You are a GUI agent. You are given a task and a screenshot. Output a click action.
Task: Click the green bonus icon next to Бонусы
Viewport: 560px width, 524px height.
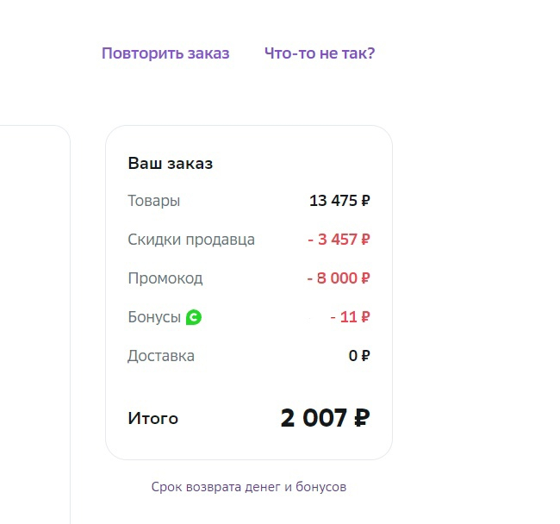point(194,317)
